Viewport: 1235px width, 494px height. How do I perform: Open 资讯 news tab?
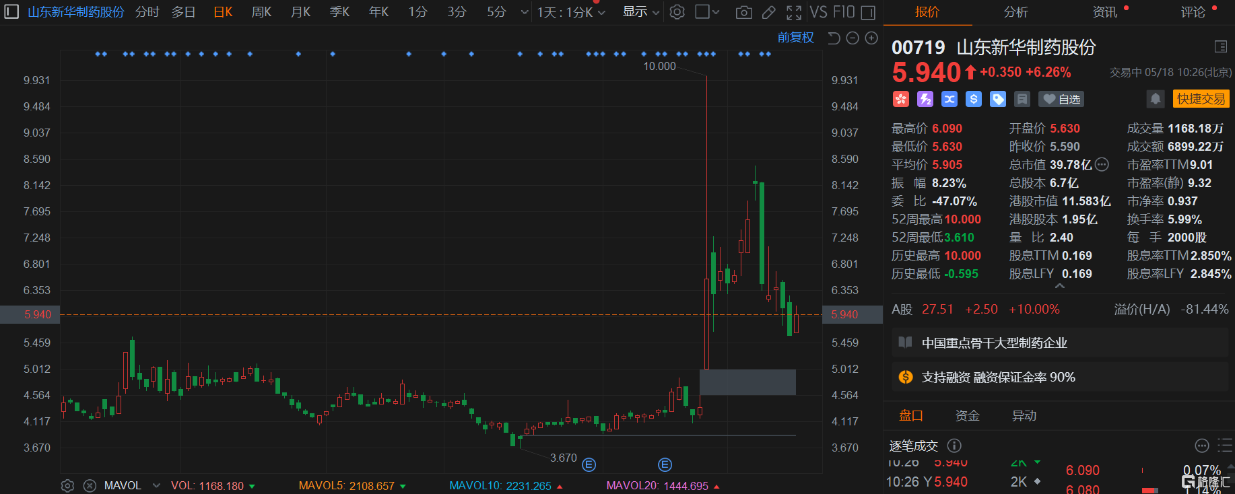coord(1104,12)
